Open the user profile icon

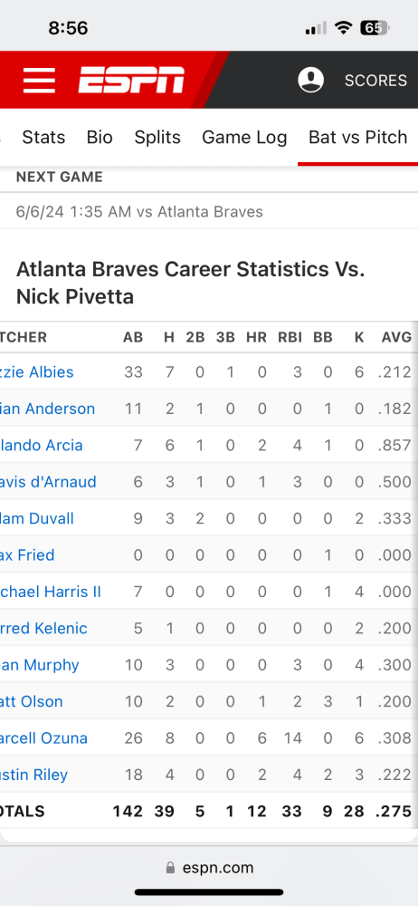(x=310, y=80)
